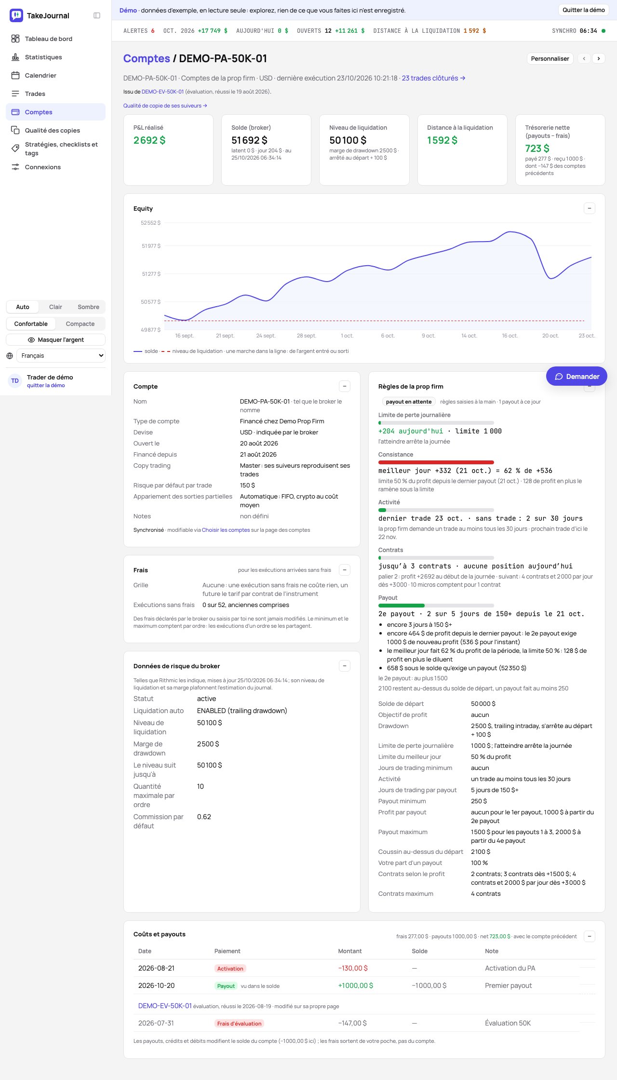Viewport: 617px width, 1080px height.
Task: Toggle Masquer l'argent visibility
Action: click(x=56, y=340)
